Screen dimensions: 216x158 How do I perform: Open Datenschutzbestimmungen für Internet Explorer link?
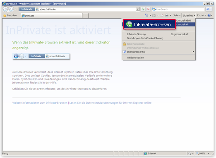point(110,103)
